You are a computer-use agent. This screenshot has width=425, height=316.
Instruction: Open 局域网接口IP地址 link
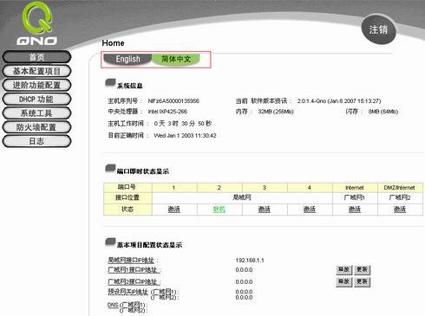tap(131, 260)
